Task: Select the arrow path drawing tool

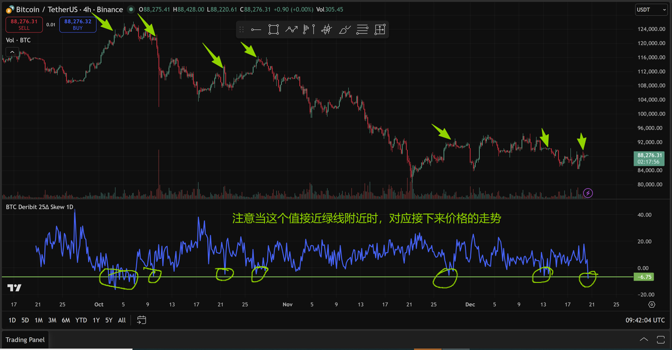Action: pos(291,30)
